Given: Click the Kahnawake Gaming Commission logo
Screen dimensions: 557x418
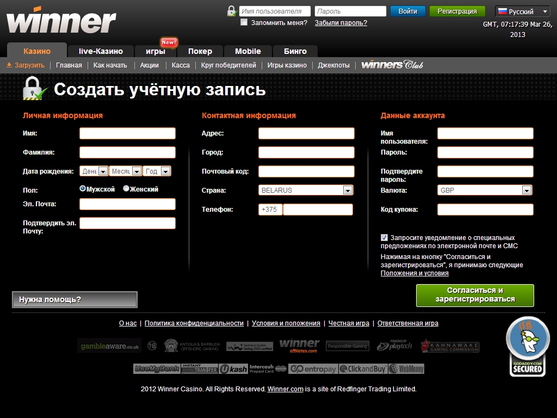Looking at the screenshot, I should [x=450, y=346].
